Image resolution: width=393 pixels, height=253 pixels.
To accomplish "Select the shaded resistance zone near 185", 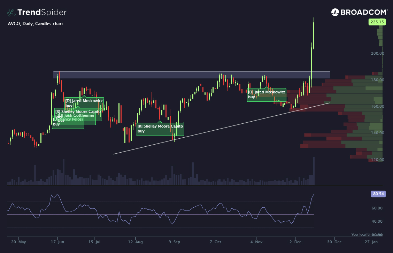I will click(x=192, y=75).
